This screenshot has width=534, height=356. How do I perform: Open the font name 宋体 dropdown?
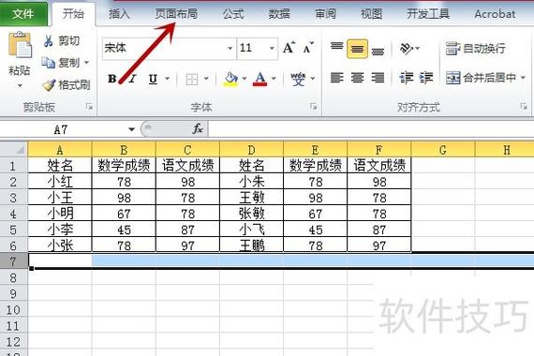coord(230,48)
